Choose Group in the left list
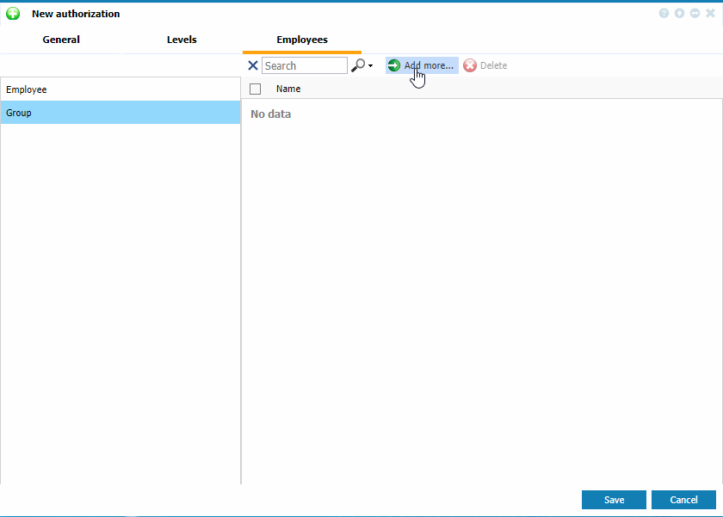The height and width of the screenshot is (517, 723). click(120, 113)
